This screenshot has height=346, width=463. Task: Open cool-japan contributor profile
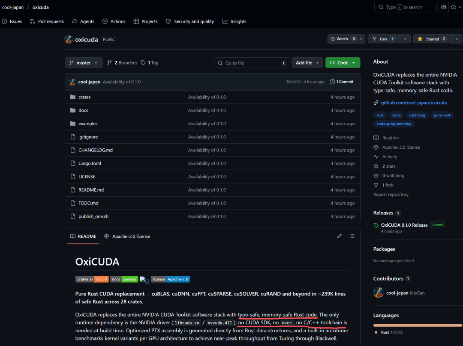pos(397,293)
